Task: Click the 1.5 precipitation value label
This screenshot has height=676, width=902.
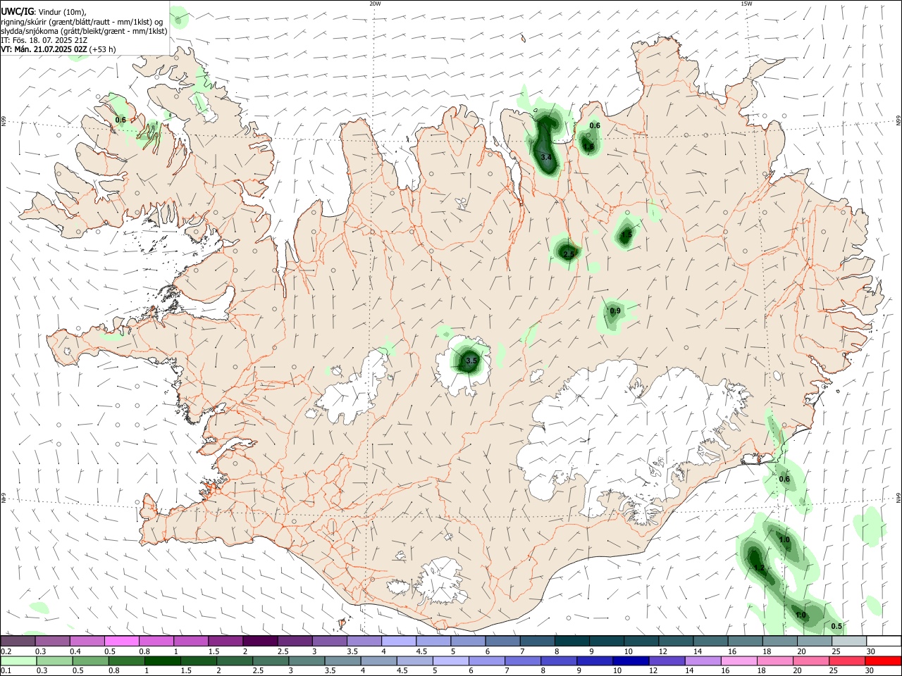Action: (626, 234)
